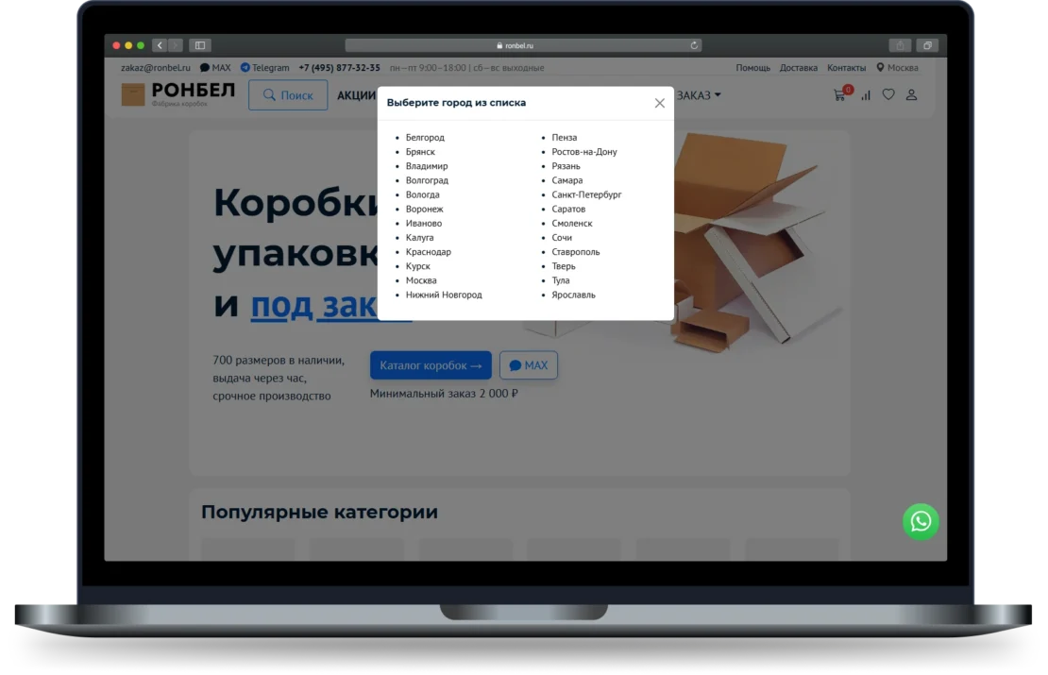Click the под заказ hero link
This screenshot has height=675, width=1048.
point(314,305)
